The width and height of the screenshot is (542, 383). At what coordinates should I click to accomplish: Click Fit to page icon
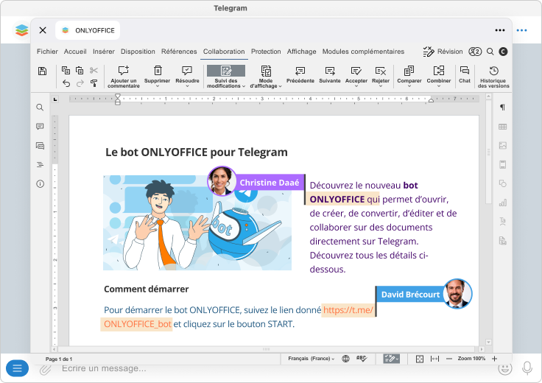420,359
